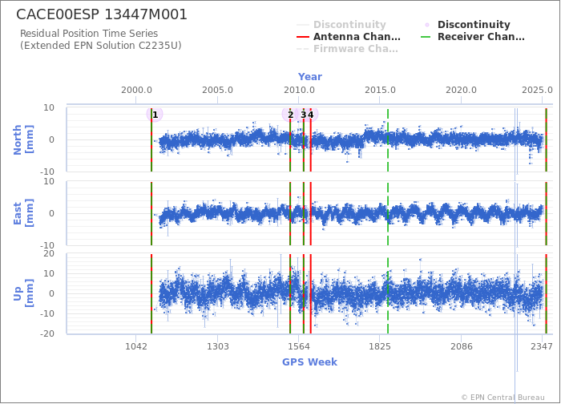Click the purple Discontinuity legend dot symbol
The width and height of the screenshot is (561, 404).
click(x=427, y=25)
